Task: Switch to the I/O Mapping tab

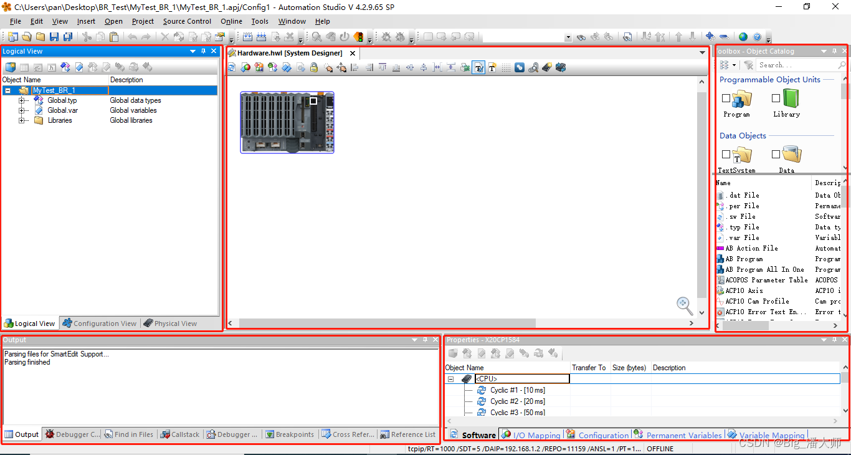Action: pyautogui.click(x=531, y=435)
